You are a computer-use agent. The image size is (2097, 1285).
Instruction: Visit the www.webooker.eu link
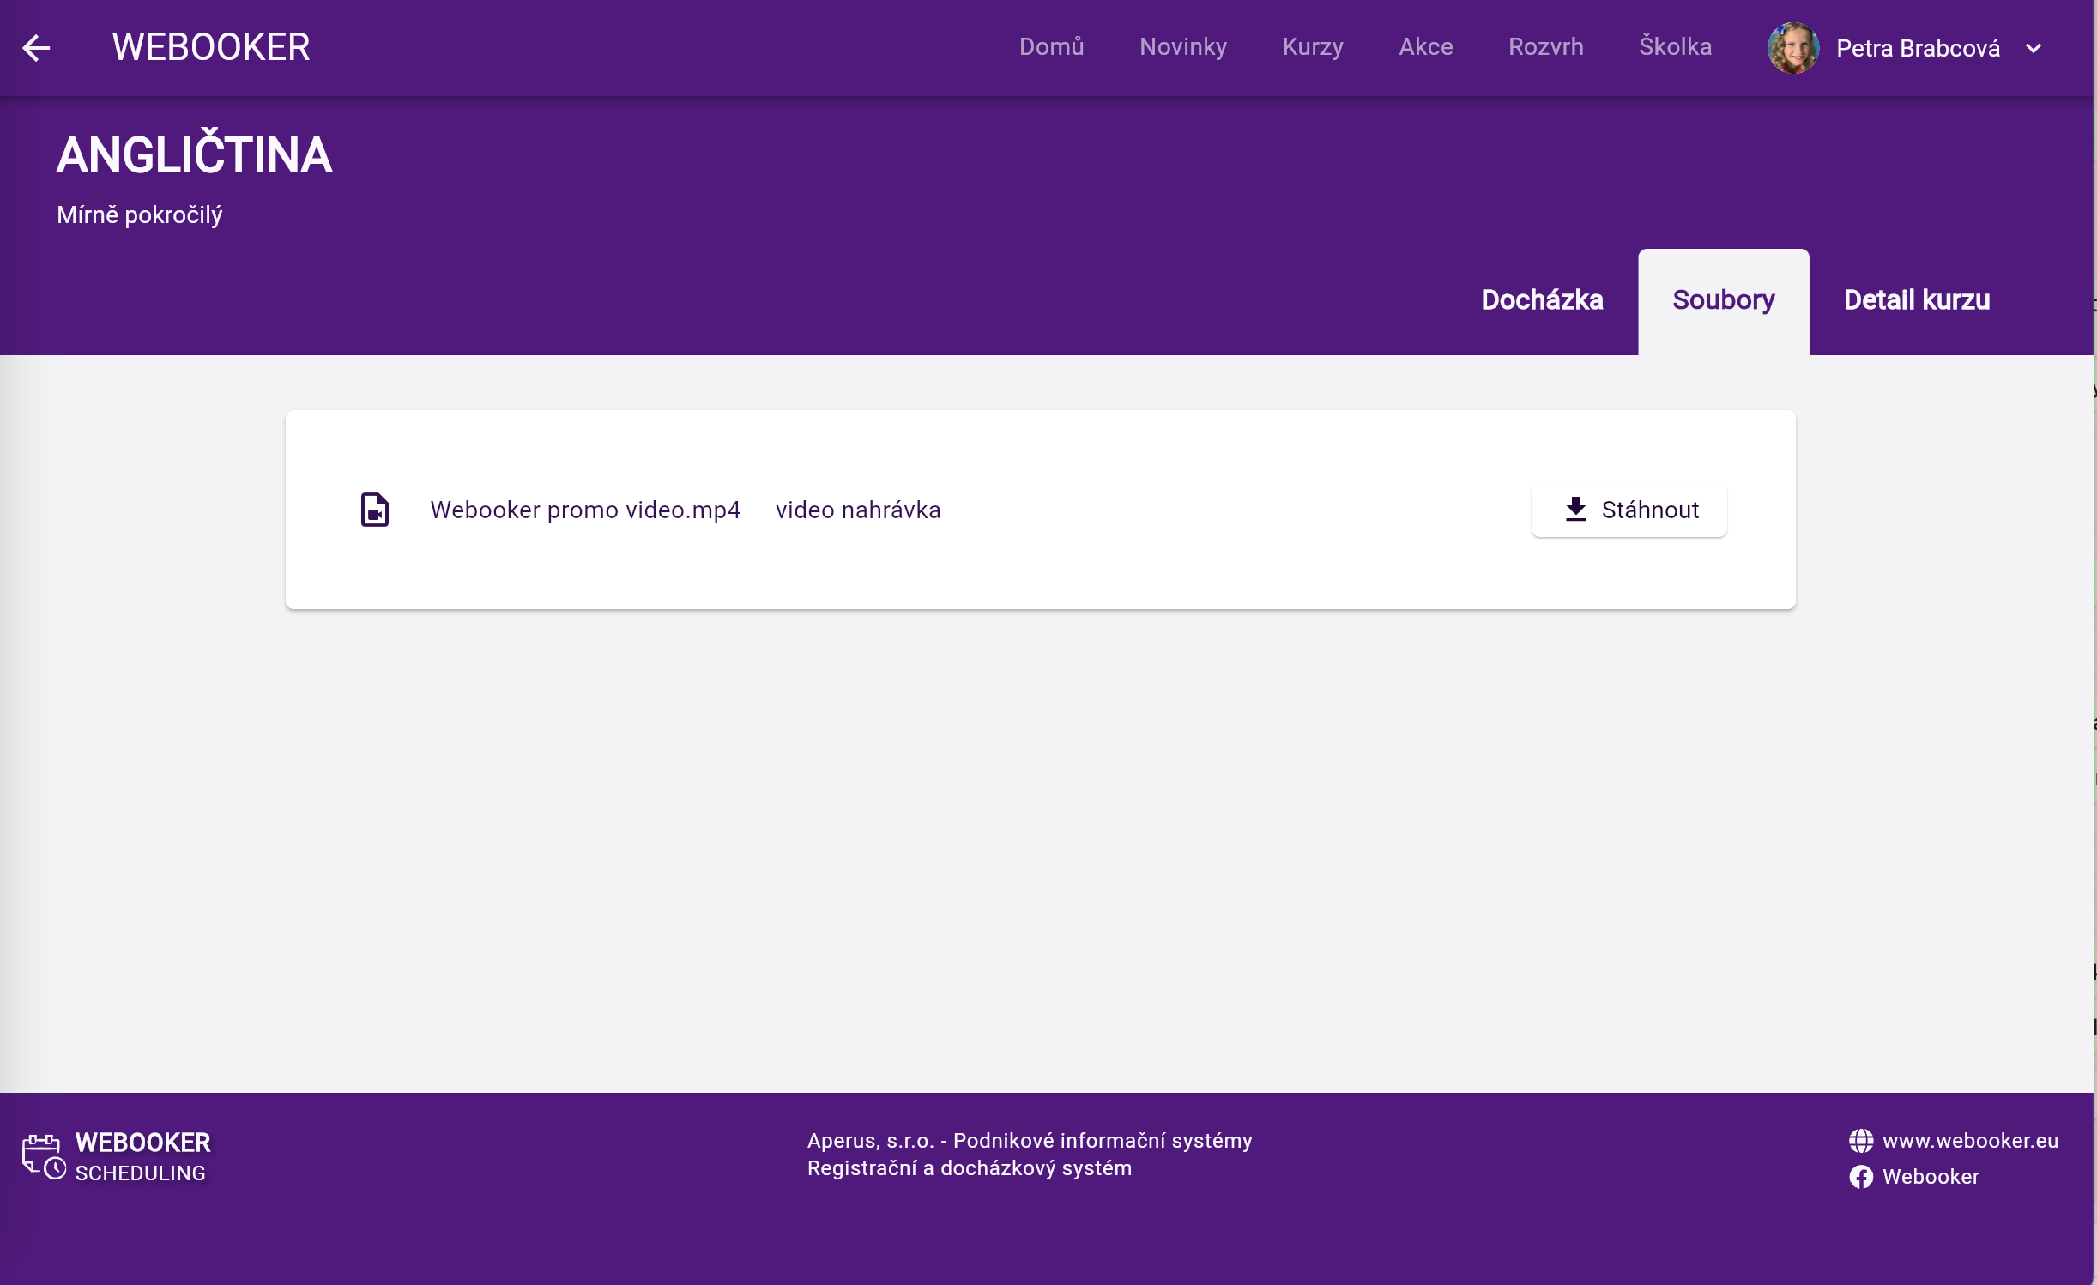1969,1141
